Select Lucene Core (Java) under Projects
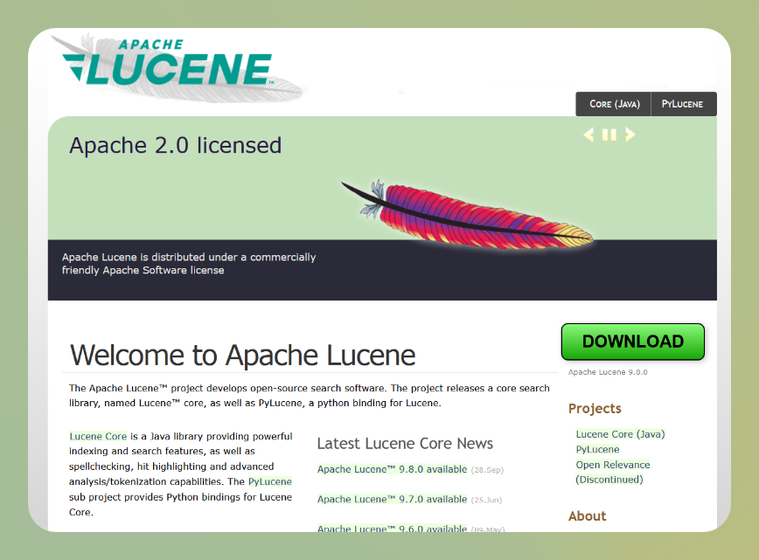This screenshot has width=759, height=560. pyautogui.click(x=621, y=434)
